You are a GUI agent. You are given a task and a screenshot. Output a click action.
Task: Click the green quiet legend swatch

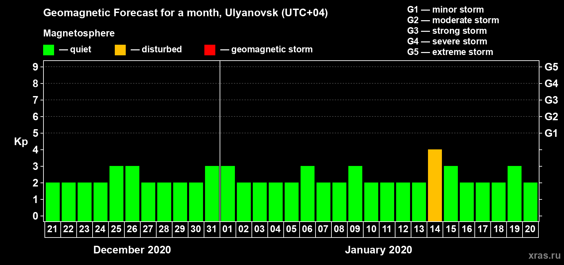pos(48,50)
